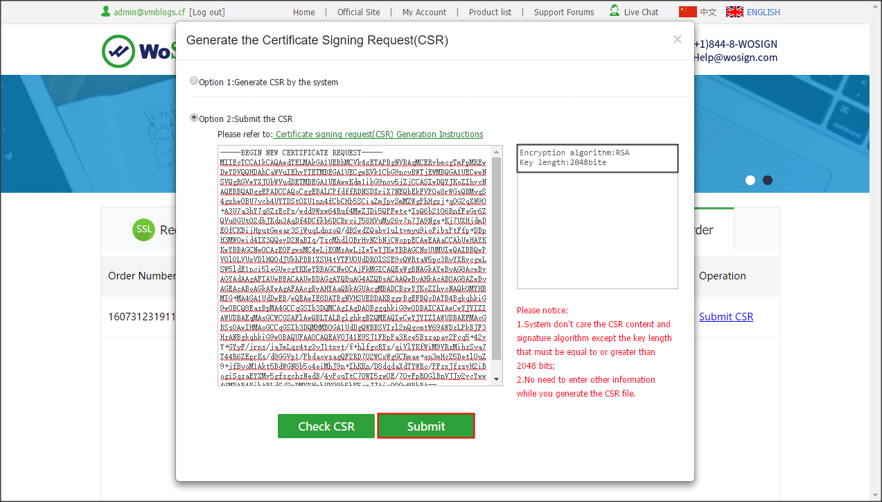Viewport: 882px width, 502px height.
Task: Click the CSR textarea scrollbar
Action: (497, 263)
